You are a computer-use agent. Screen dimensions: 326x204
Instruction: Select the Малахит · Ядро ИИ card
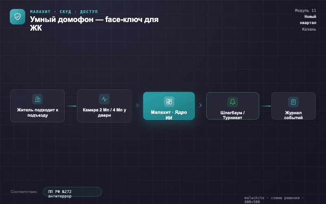pos(169,106)
